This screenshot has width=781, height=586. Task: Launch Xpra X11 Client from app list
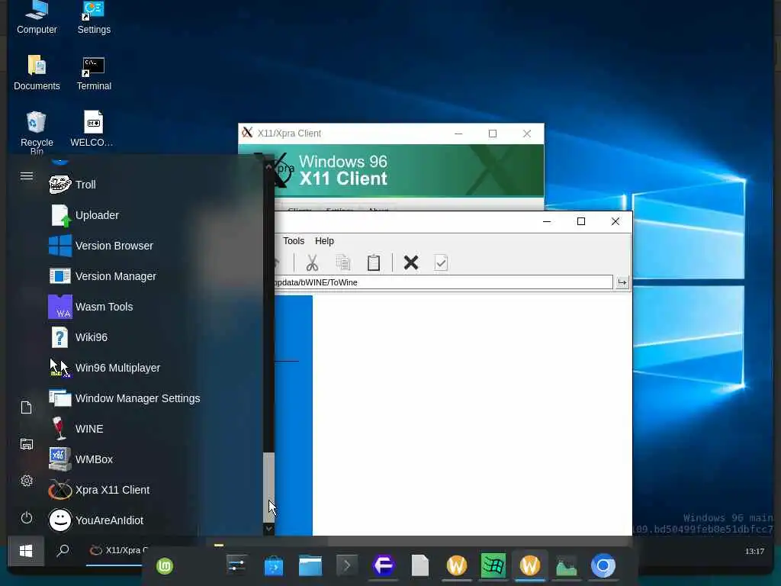click(x=99, y=490)
